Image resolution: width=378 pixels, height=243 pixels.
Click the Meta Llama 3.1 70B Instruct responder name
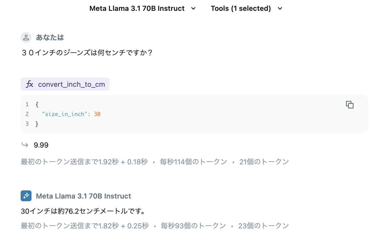click(x=83, y=196)
